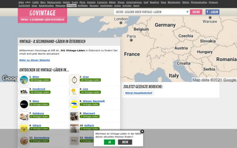
Task: Select the Sushi category
Action: [x=75, y=2]
